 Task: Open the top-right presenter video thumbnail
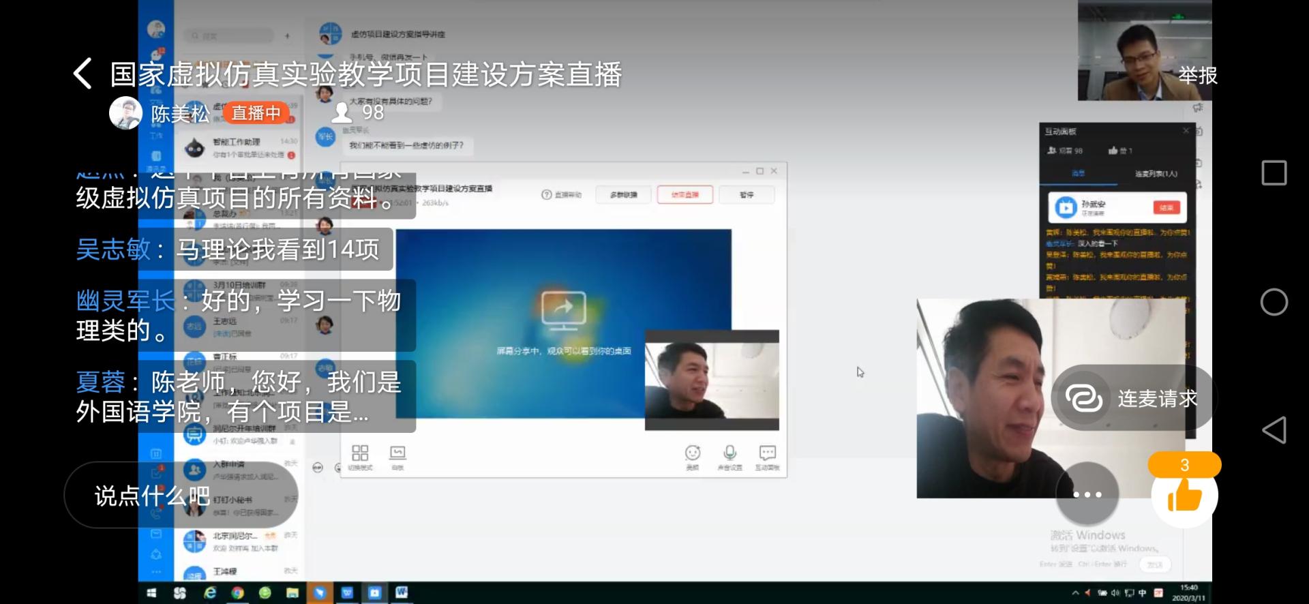1145,50
